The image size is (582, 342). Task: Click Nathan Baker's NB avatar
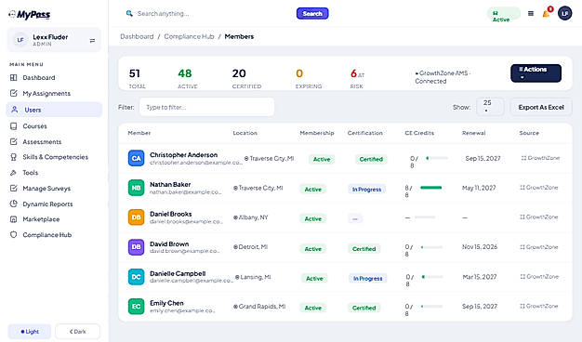point(137,188)
